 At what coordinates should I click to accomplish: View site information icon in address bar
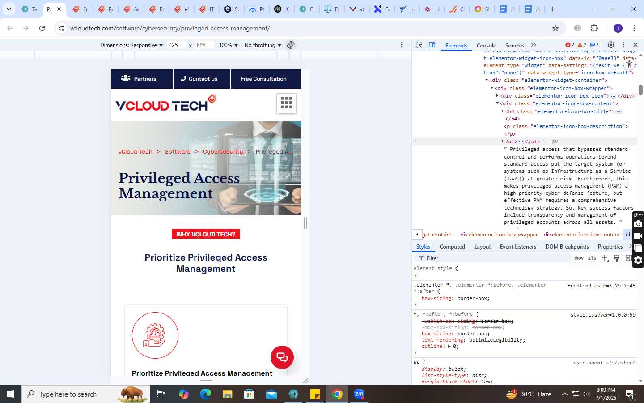pyautogui.click(x=61, y=28)
